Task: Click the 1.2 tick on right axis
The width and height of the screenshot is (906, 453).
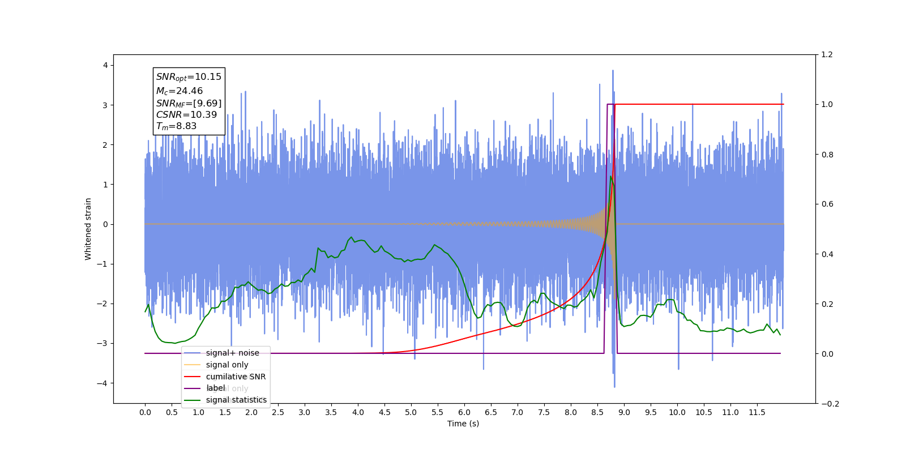Action: pyautogui.click(x=827, y=54)
